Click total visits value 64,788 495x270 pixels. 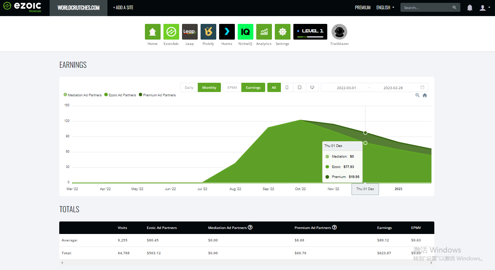123,253
